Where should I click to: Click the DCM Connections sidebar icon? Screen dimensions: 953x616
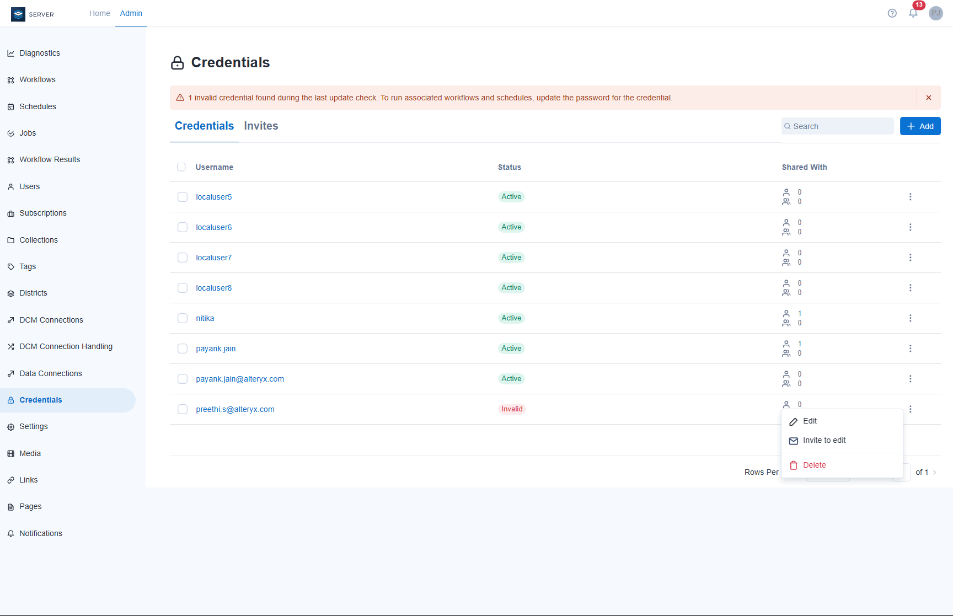11,320
